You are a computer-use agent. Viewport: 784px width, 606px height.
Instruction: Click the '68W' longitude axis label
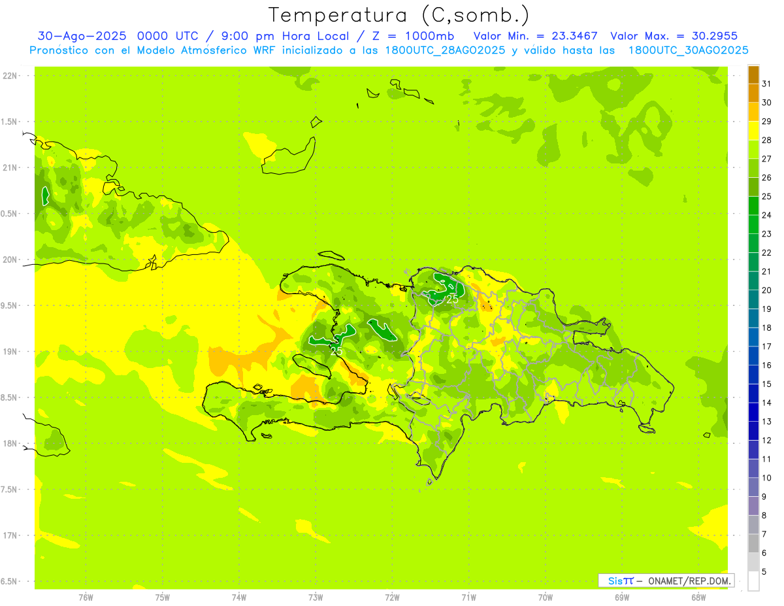click(x=698, y=598)
